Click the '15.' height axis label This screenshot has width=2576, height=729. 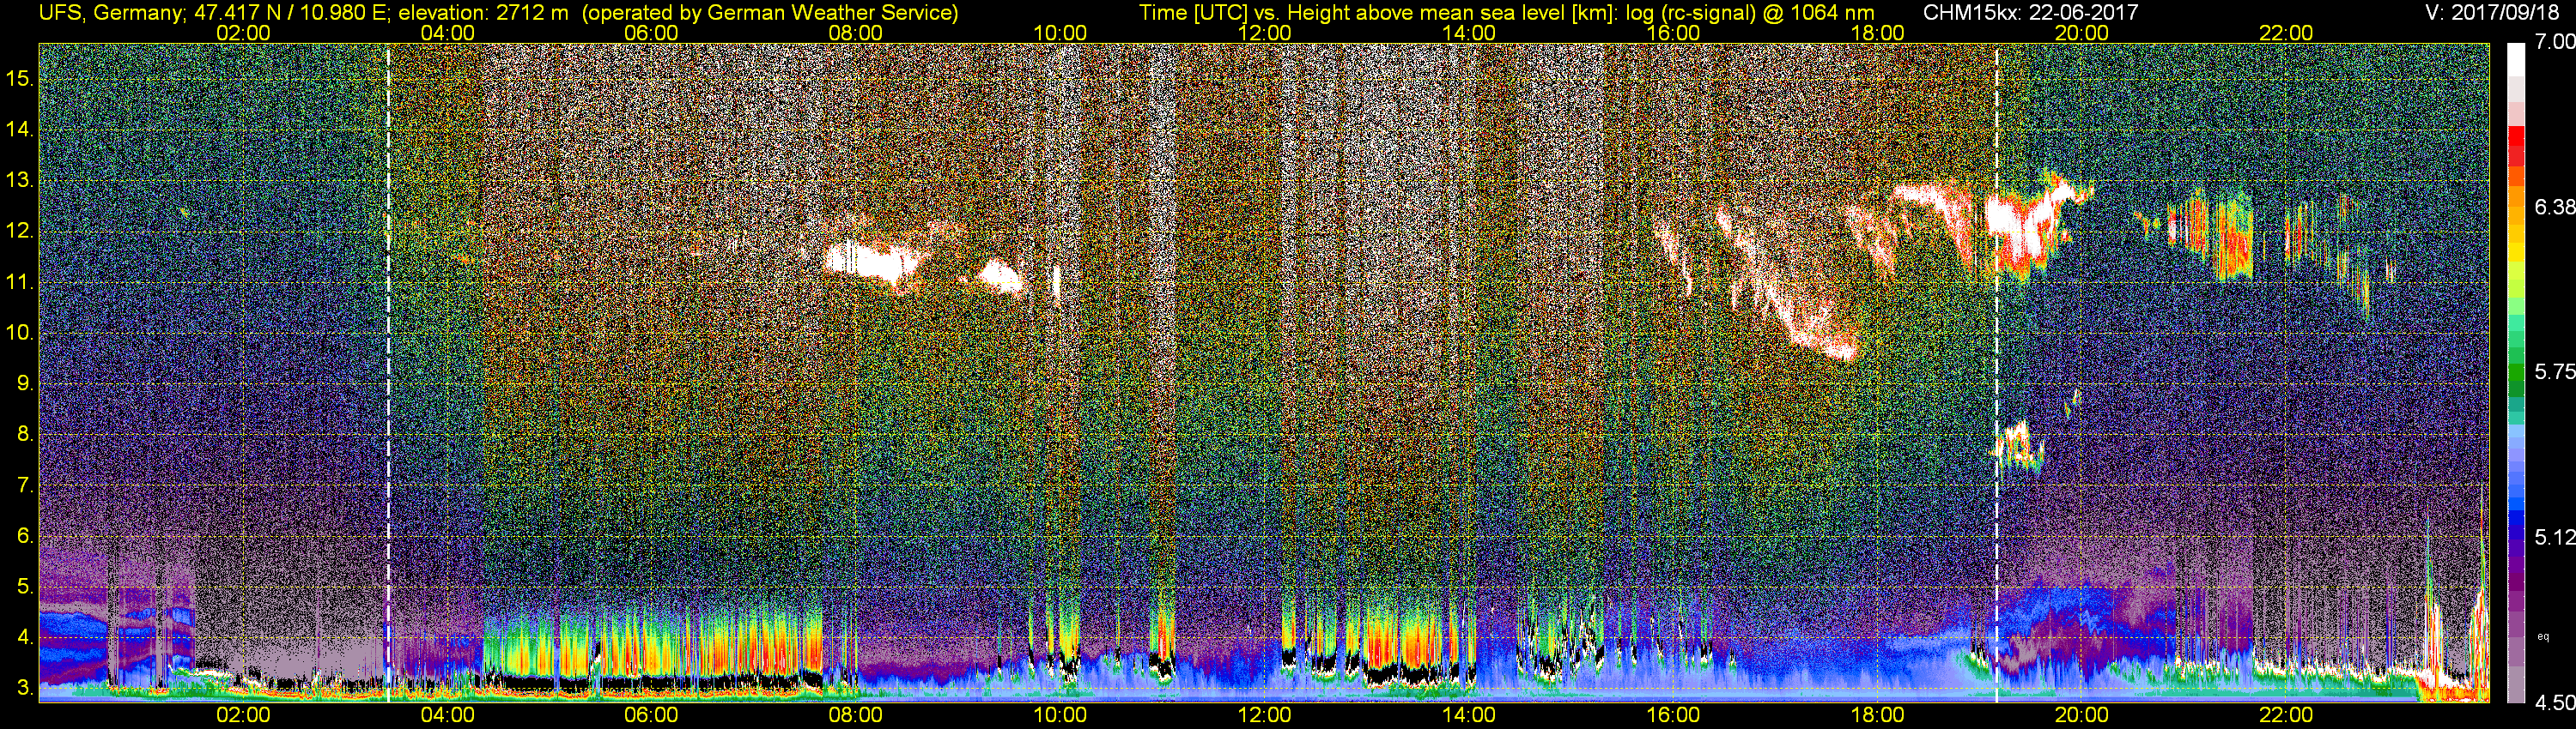pyautogui.click(x=19, y=78)
